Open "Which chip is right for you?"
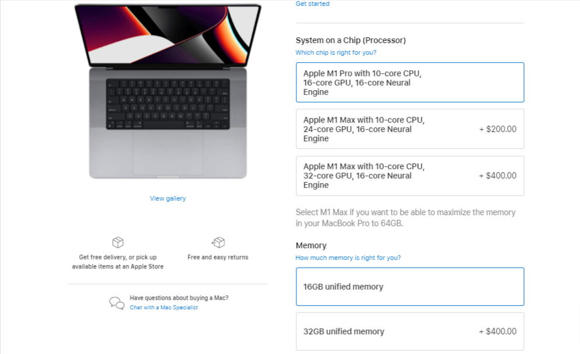 336,52
